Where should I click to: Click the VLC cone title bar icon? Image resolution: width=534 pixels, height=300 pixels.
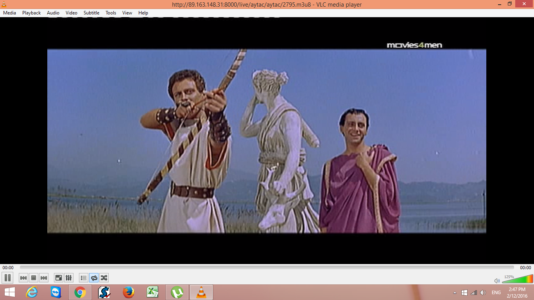tap(4, 4)
